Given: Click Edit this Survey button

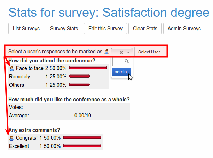Looking at the screenshot, I should [105, 29].
